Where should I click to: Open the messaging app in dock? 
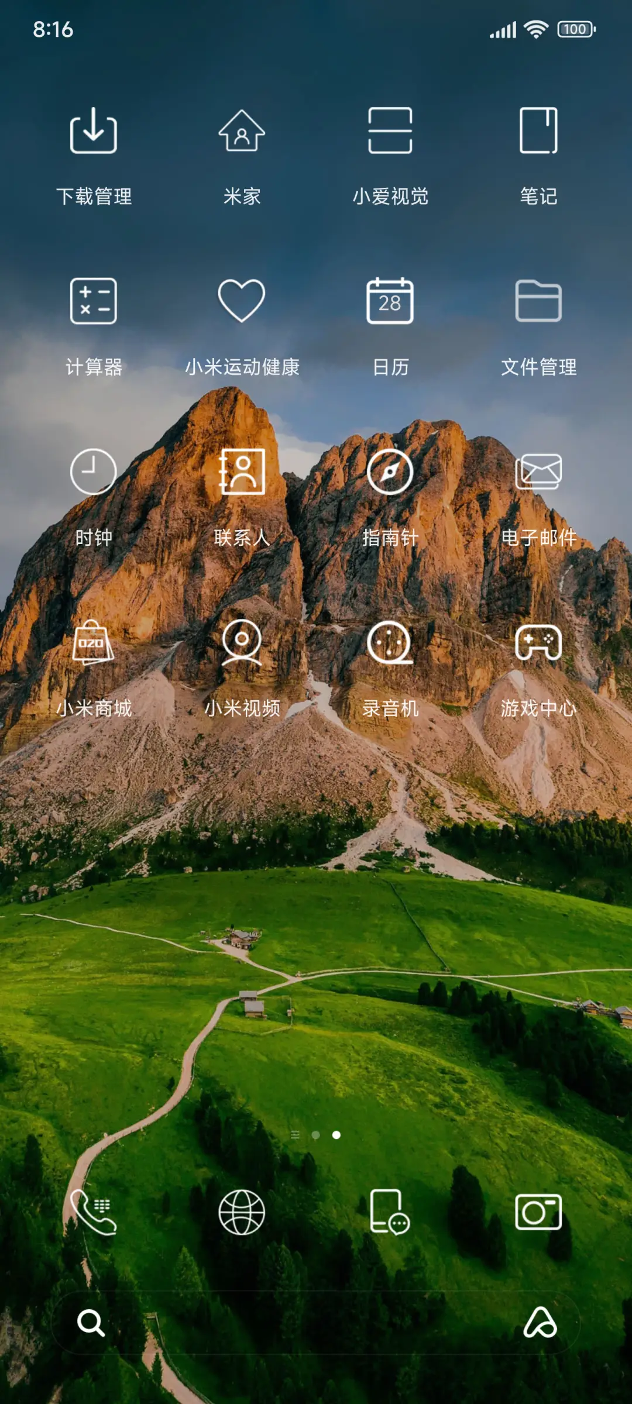point(390,1212)
